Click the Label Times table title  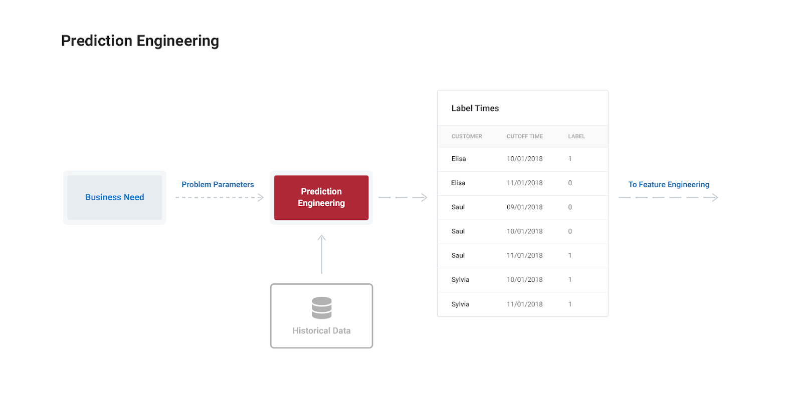click(x=475, y=108)
